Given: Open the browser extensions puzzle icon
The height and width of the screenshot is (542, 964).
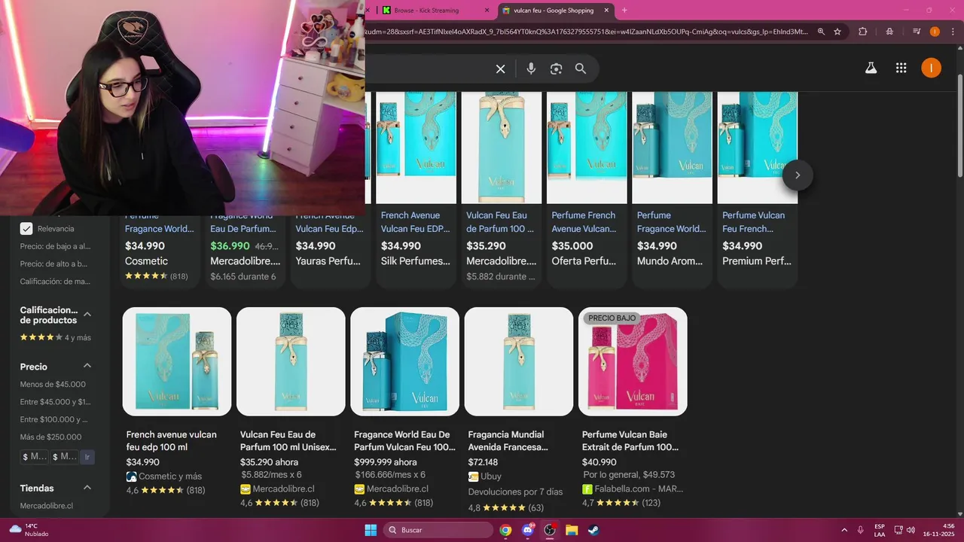Looking at the screenshot, I should 863,32.
